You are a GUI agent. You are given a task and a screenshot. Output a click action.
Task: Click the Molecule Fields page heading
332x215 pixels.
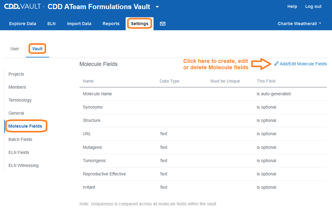coord(98,64)
